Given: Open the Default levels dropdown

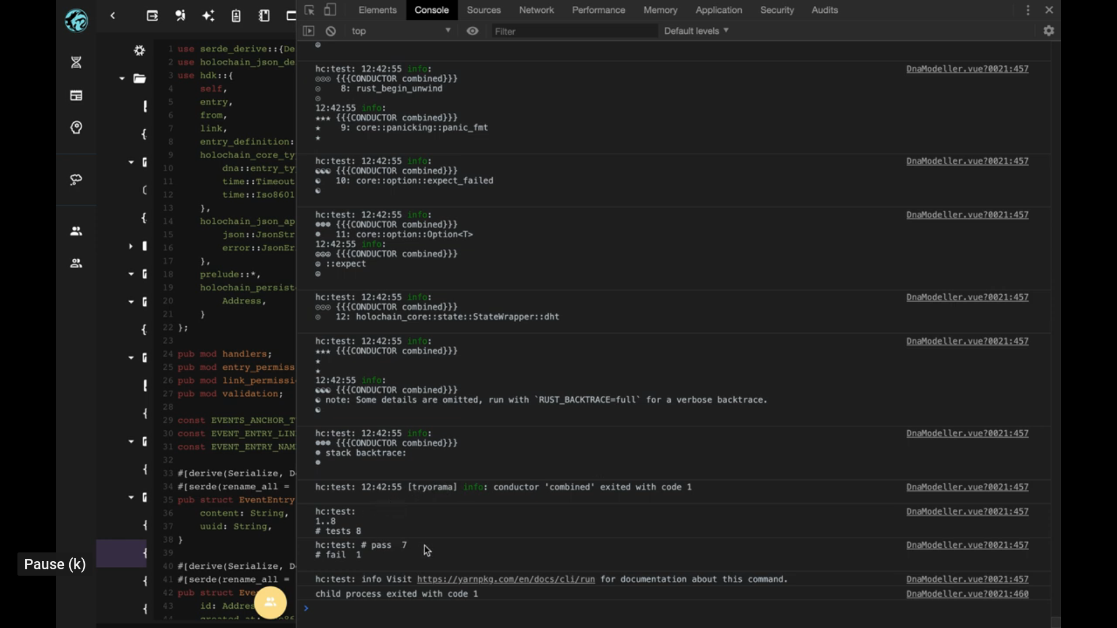Looking at the screenshot, I should click(x=696, y=31).
